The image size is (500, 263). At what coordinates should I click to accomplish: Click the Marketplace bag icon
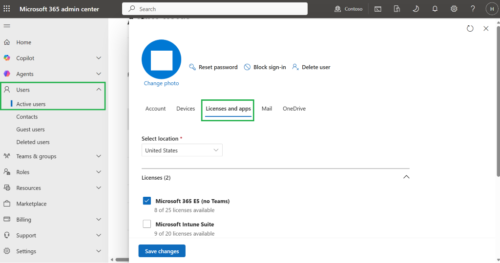pos(7,204)
